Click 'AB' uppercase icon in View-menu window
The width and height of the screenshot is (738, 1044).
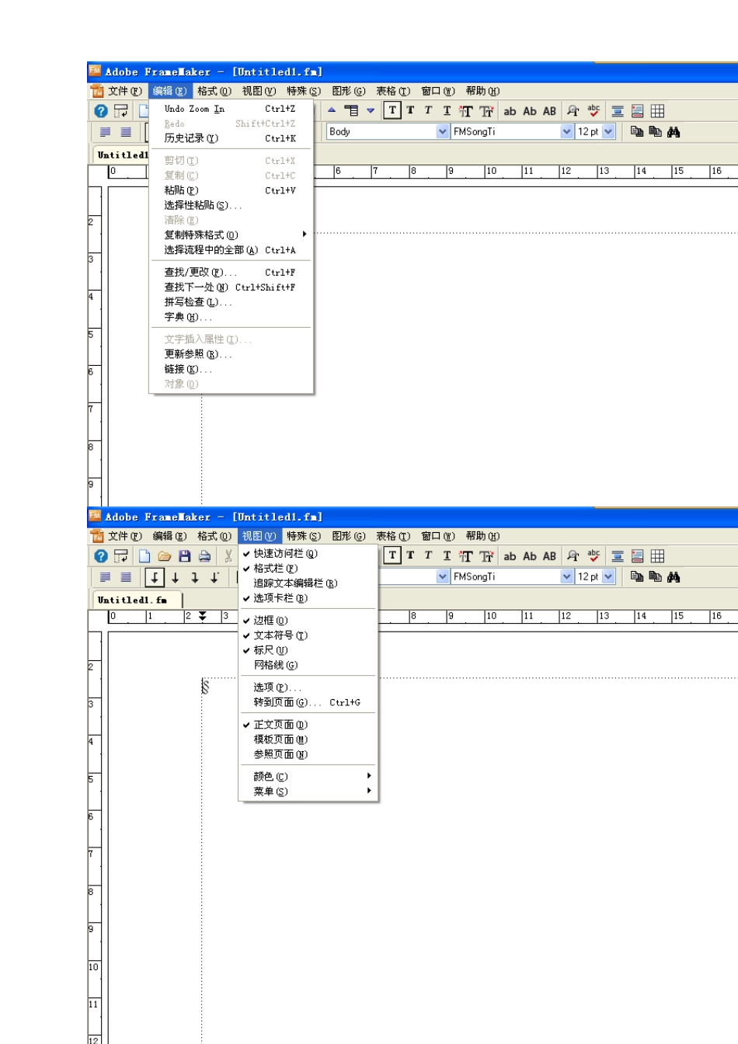pos(549,556)
